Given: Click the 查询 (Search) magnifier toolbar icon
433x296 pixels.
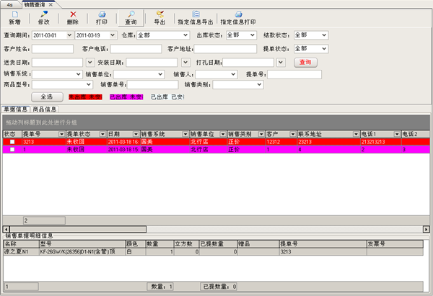Looking at the screenshot, I should [x=131, y=14].
